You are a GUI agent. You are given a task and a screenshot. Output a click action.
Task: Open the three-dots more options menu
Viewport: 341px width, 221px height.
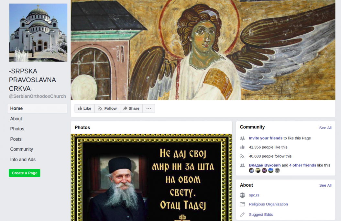click(149, 108)
